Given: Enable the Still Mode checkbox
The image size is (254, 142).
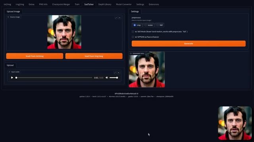Looking at the screenshot, I should (x=133, y=32).
